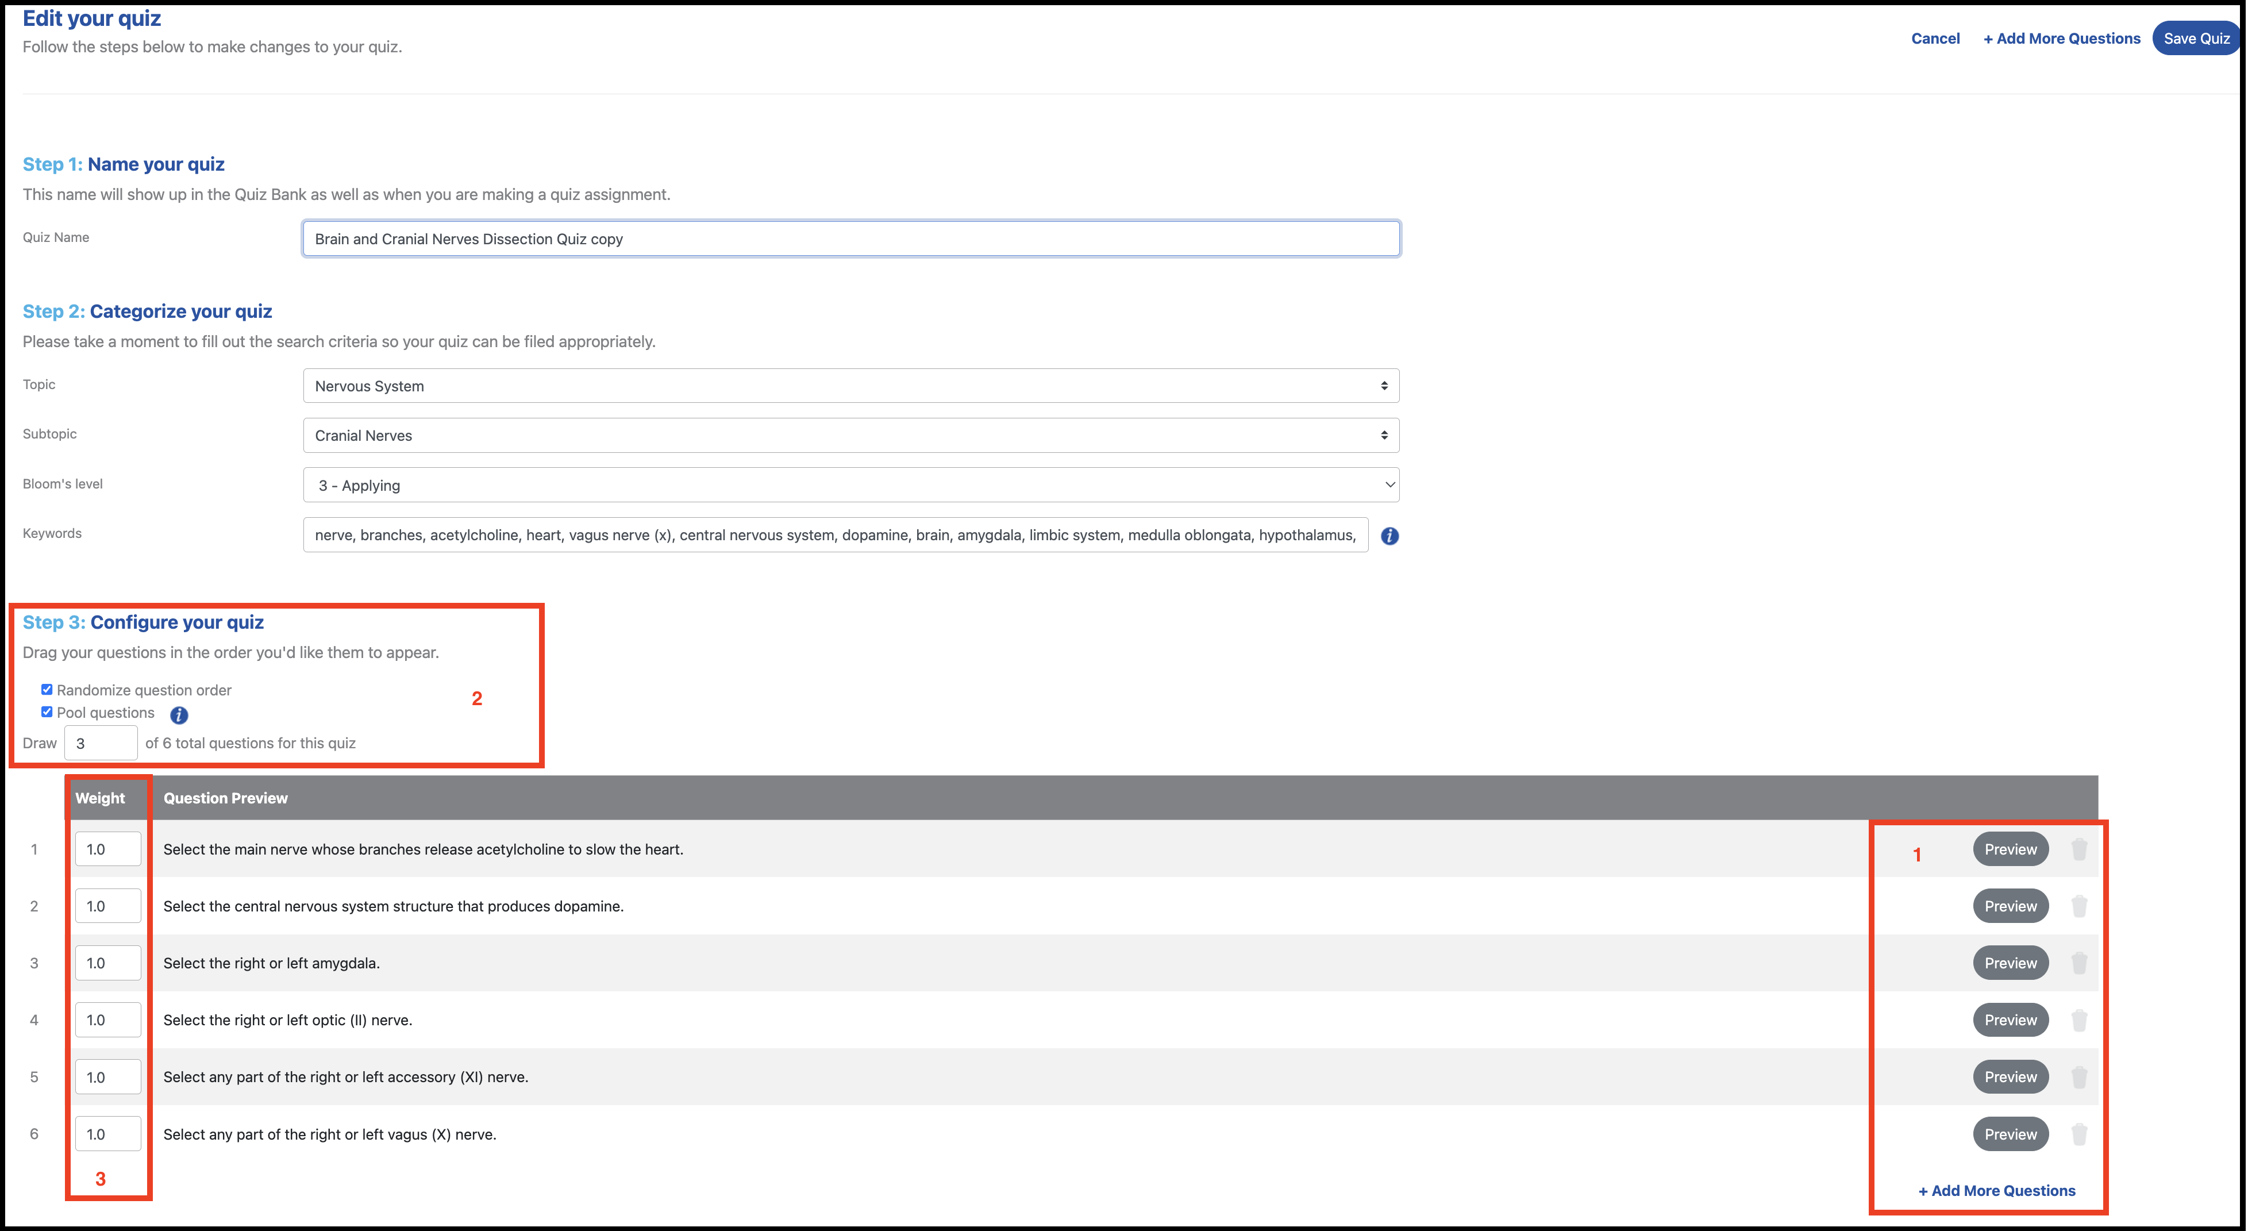Screen dimensions: 2248x1231
Task: Click the trash icon beside the optic nerve question
Action: 2080,1019
